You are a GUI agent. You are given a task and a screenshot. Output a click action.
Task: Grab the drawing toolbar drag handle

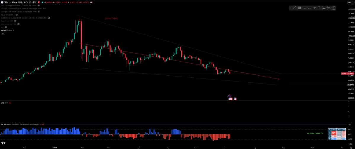coord(290,8)
